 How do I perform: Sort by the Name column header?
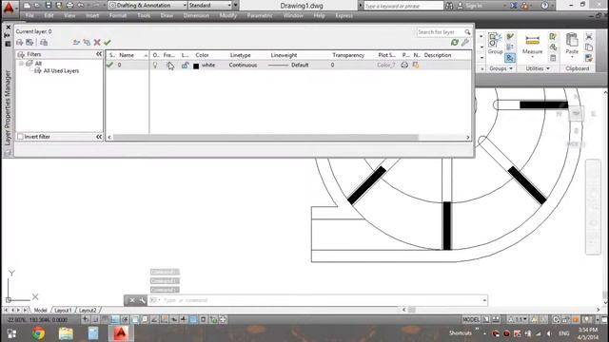click(127, 55)
